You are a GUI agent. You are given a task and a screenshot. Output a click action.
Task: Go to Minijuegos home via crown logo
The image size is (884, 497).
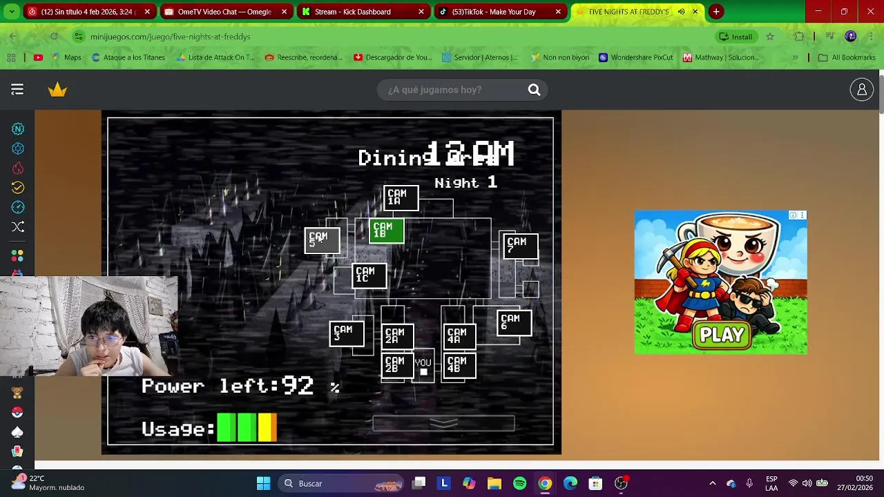click(x=57, y=90)
